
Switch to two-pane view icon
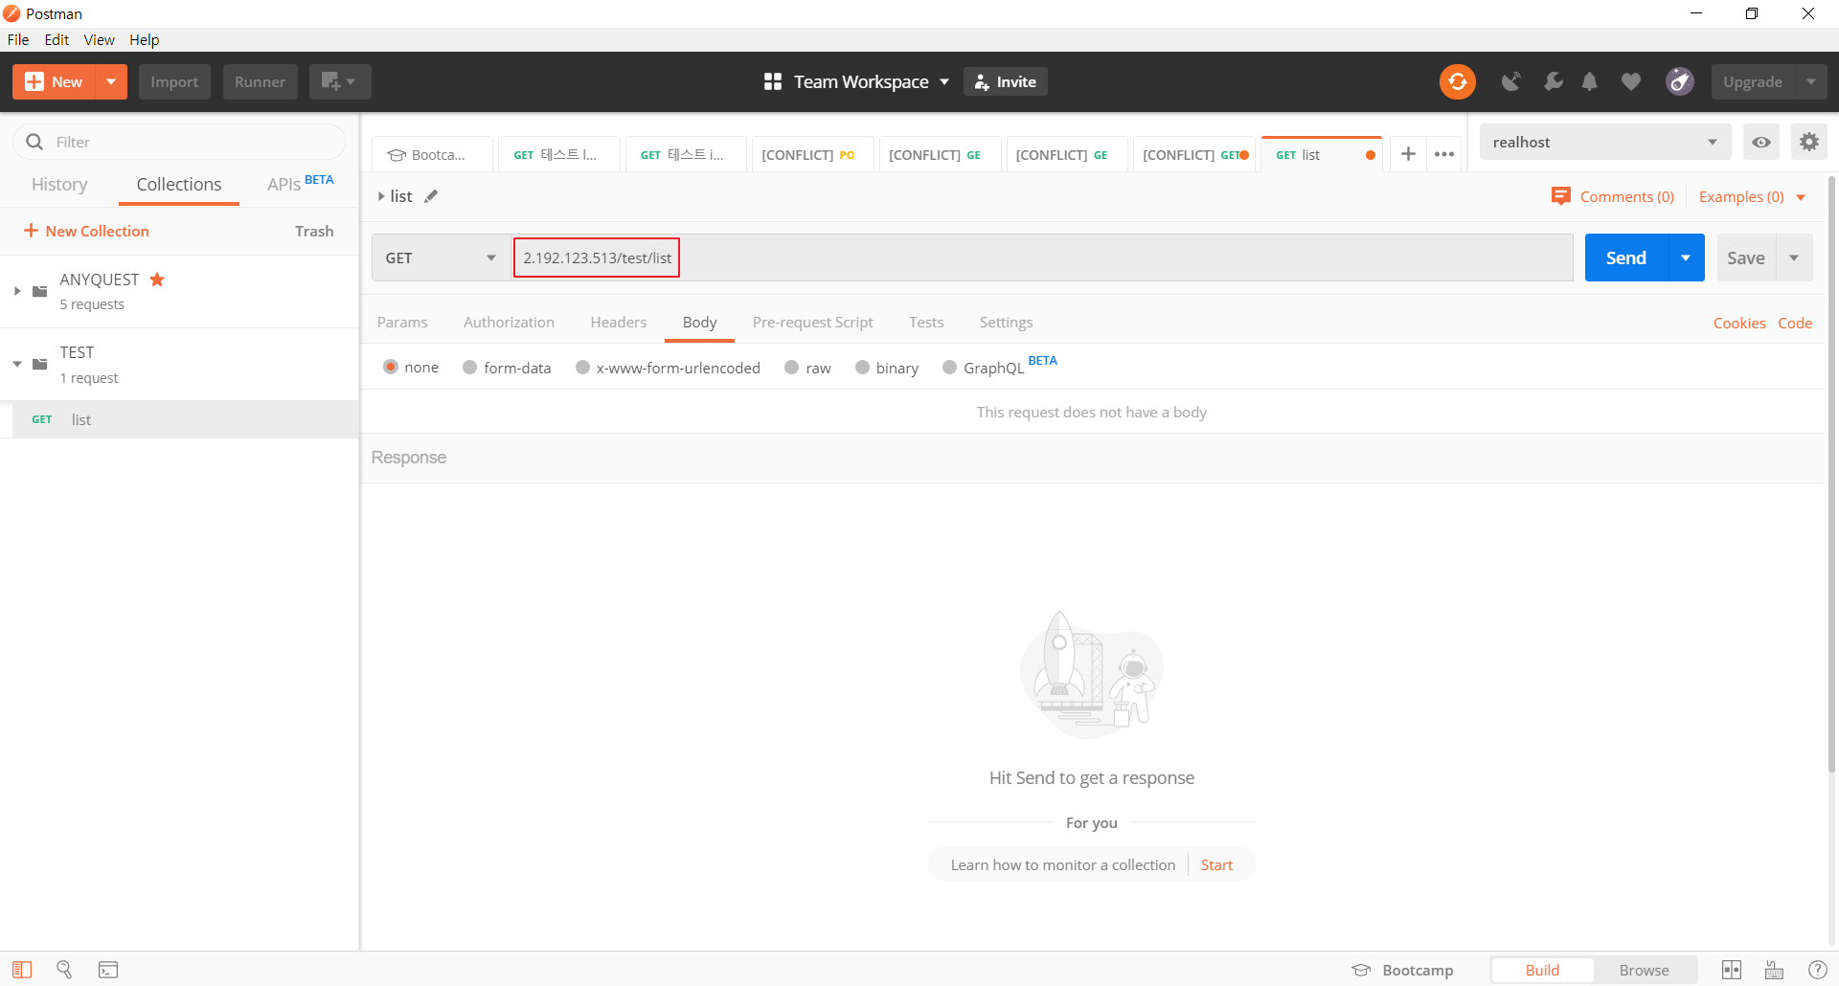tap(1731, 970)
